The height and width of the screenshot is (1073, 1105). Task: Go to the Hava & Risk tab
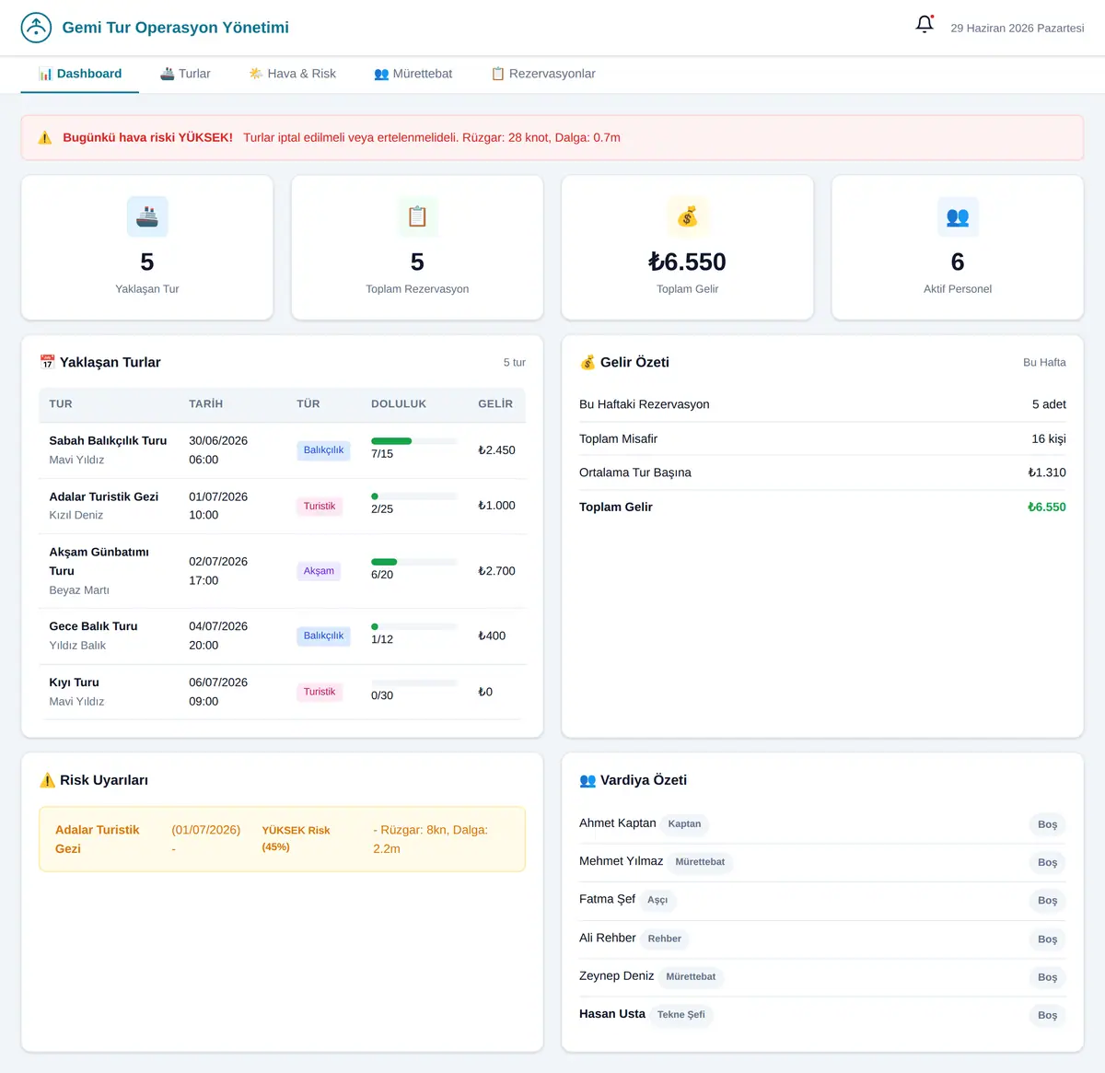click(293, 74)
